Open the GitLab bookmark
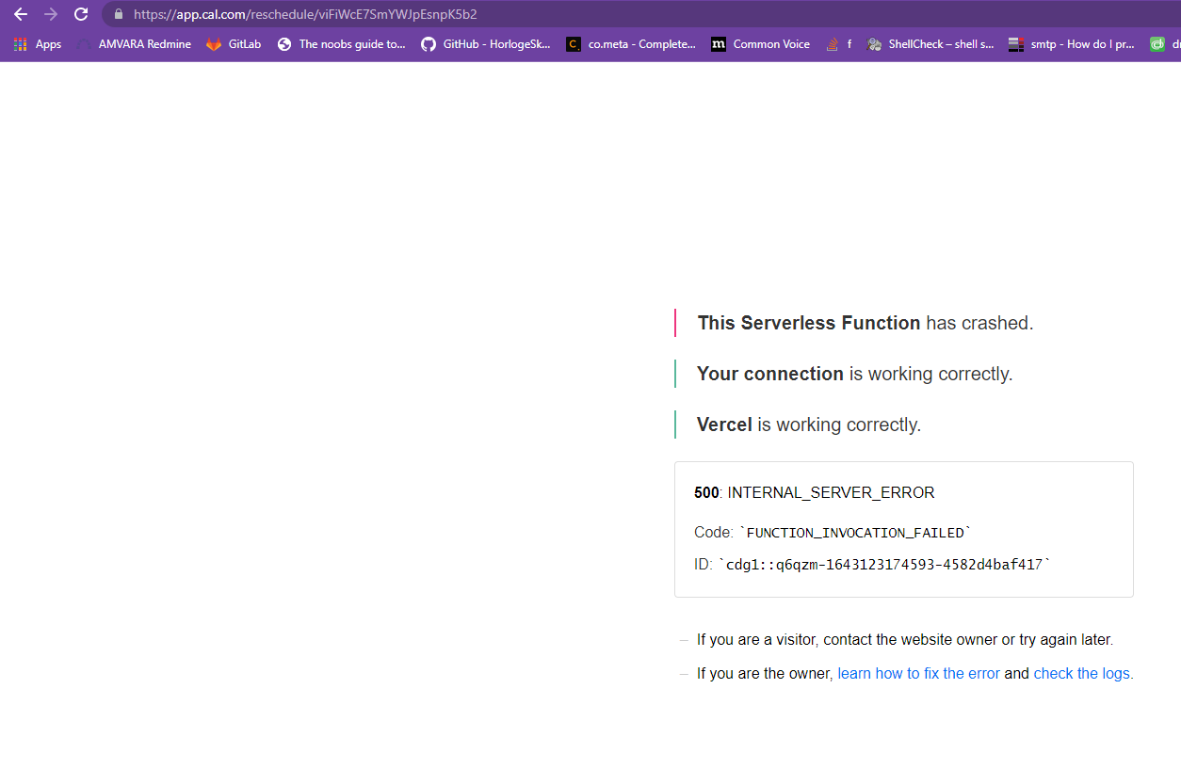 coord(234,44)
